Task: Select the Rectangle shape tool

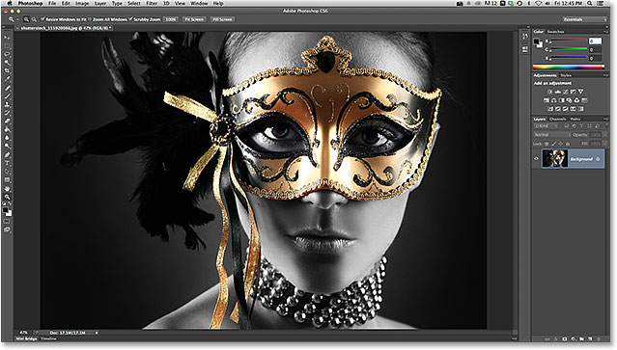Action: pyautogui.click(x=7, y=179)
